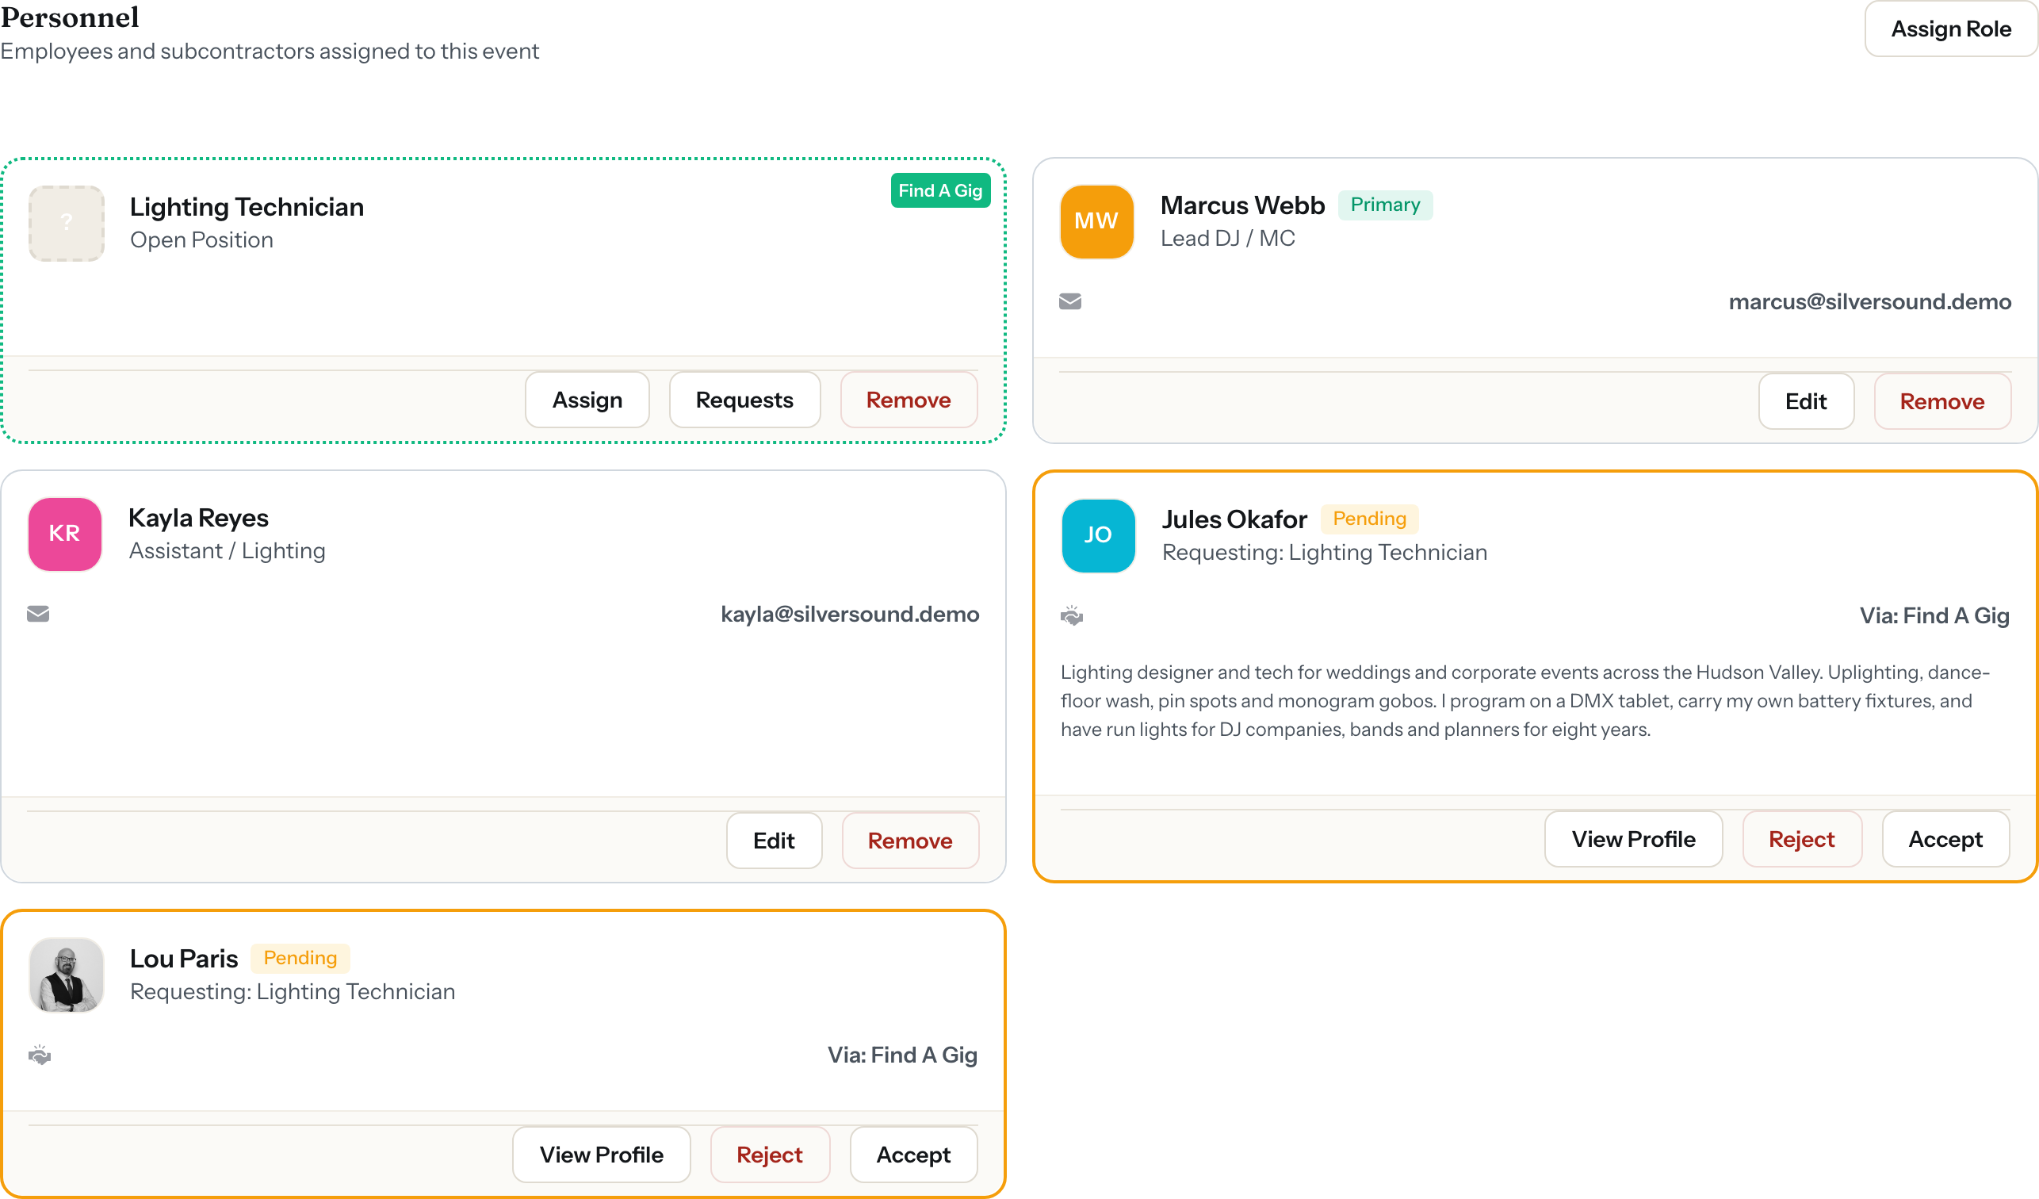The height and width of the screenshot is (1199, 2039).
Task: Click the Lighting Technician position title
Action: pyautogui.click(x=247, y=207)
